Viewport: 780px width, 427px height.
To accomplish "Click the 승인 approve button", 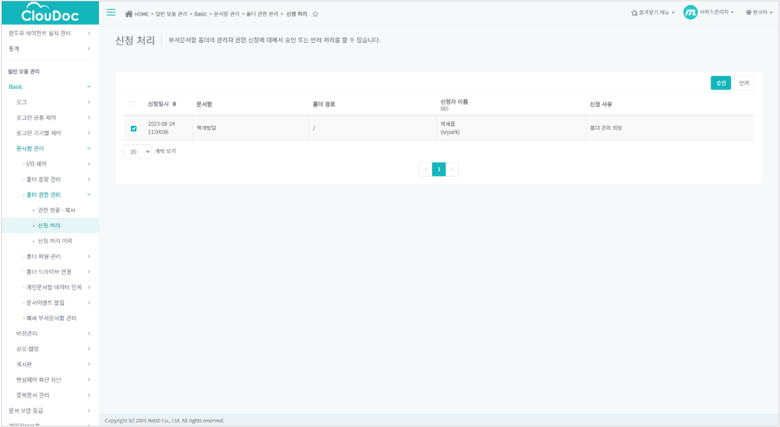I will click(721, 83).
